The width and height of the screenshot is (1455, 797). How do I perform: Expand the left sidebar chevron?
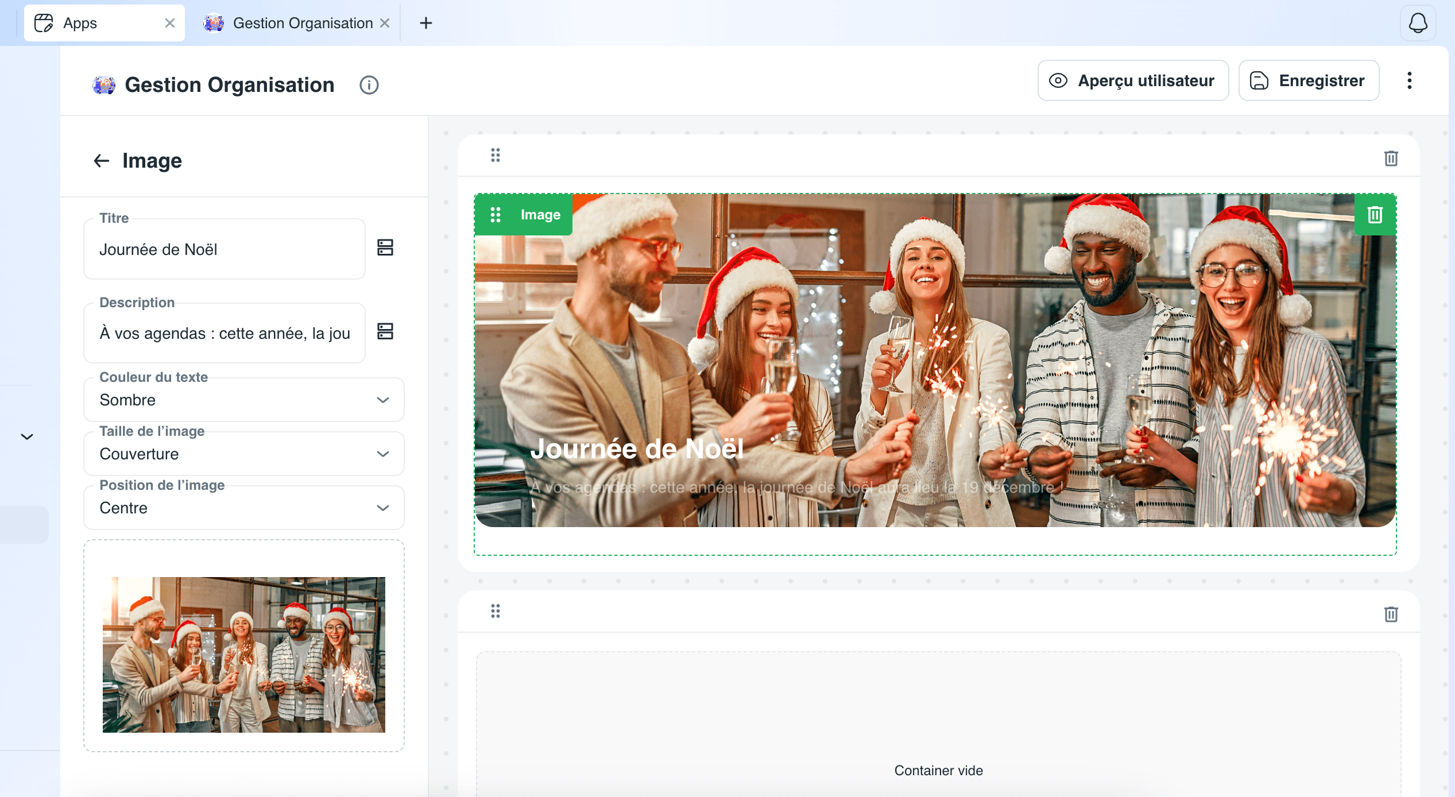pos(27,436)
